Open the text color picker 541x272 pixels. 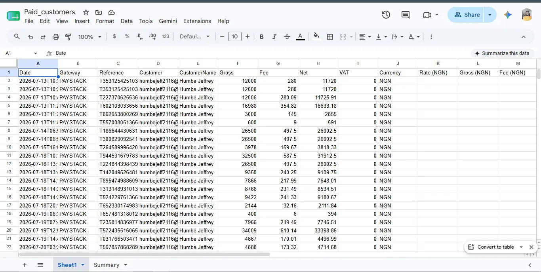(x=301, y=36)
